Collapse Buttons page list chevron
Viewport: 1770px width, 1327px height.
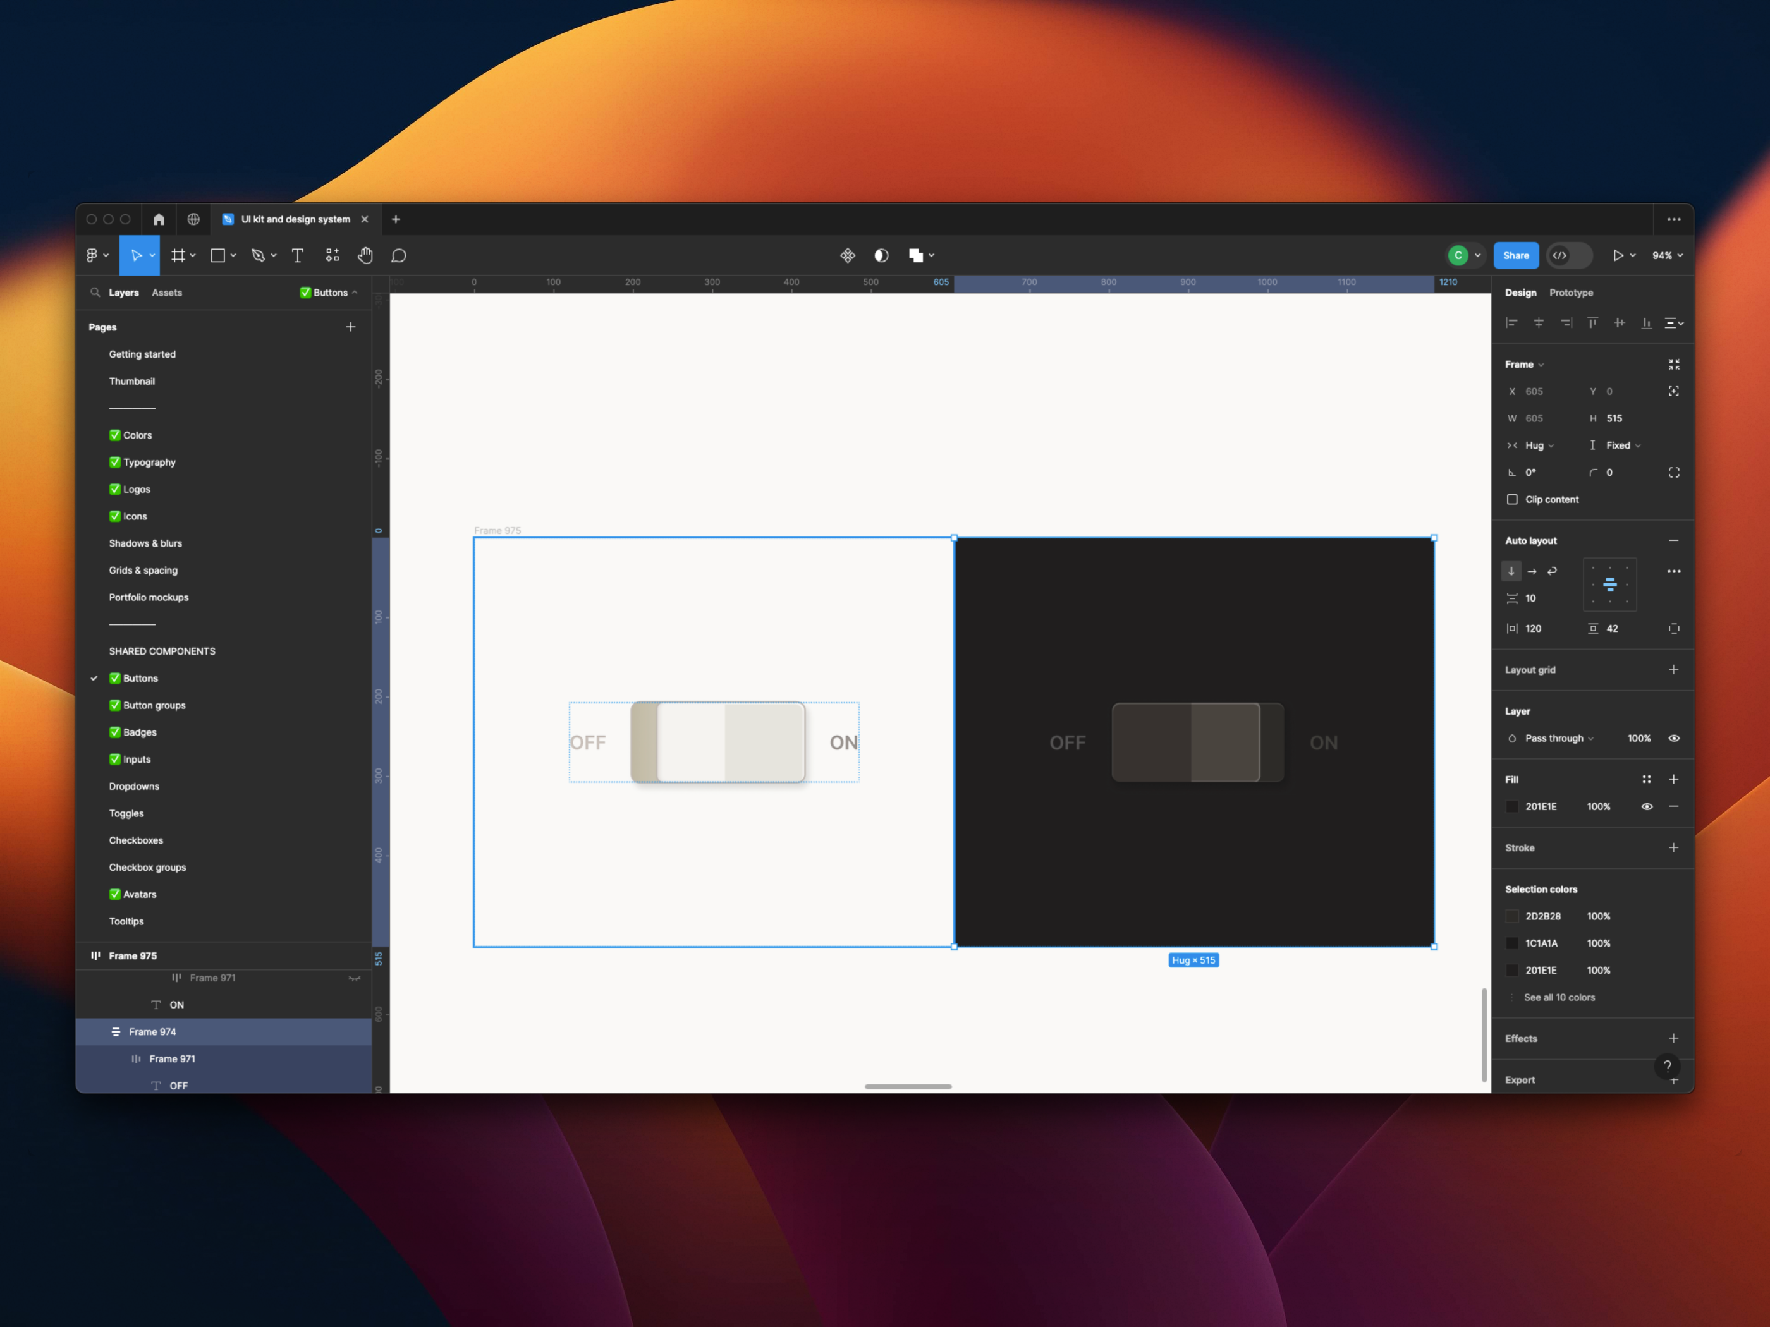point(355,293)
